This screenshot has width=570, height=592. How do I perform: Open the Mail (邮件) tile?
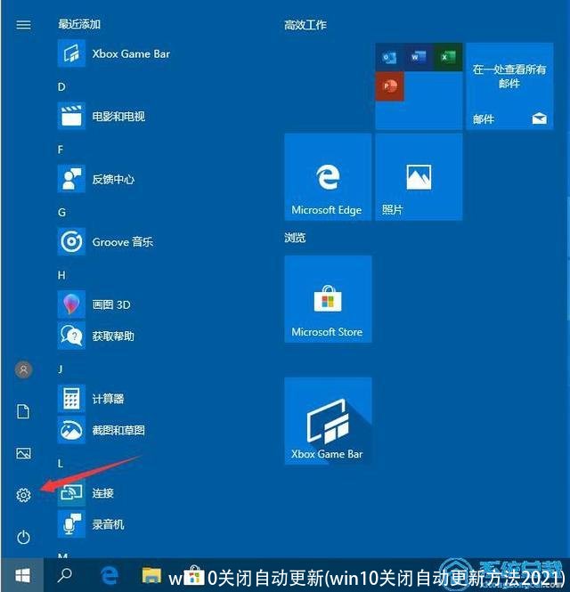coord(509,86)
